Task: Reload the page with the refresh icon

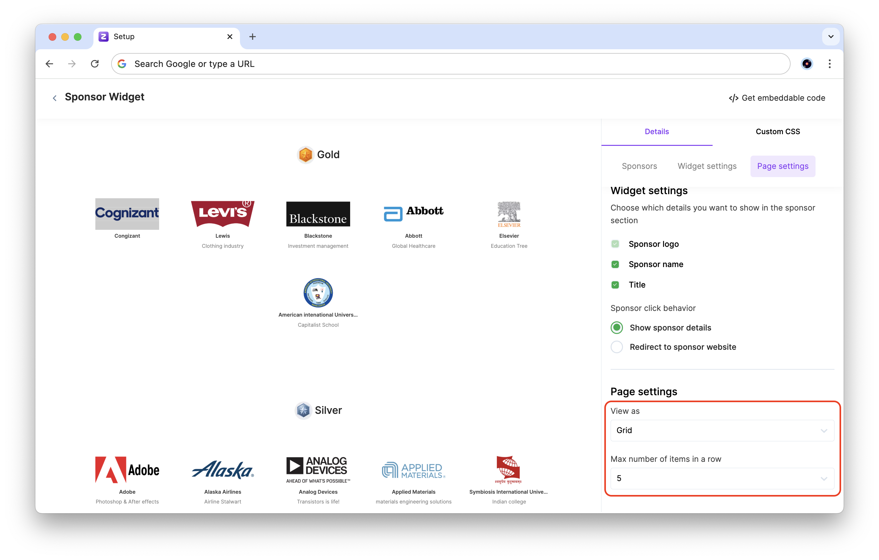Action: (95, 64)
